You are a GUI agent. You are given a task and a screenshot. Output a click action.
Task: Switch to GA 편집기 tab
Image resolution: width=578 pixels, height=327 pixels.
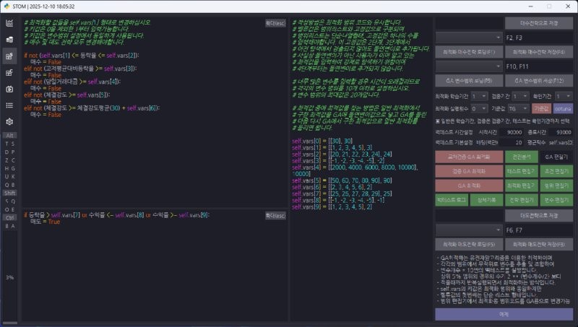click(x=556, y=156)
